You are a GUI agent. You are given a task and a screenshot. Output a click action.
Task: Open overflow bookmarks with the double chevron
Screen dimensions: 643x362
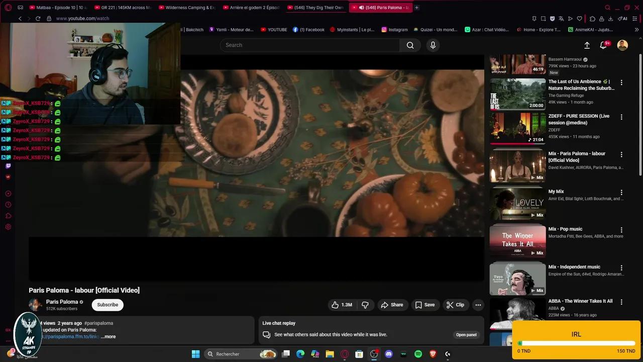click(x=637, y=30)
